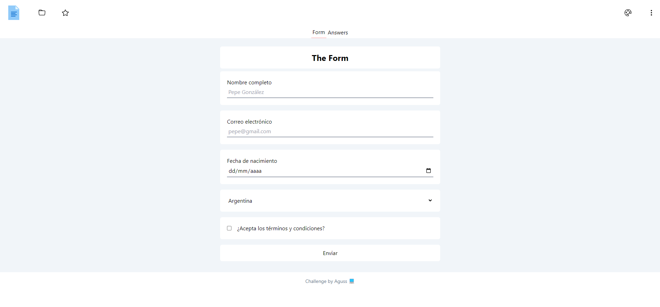Focus the Nombre completo input field

329,92
